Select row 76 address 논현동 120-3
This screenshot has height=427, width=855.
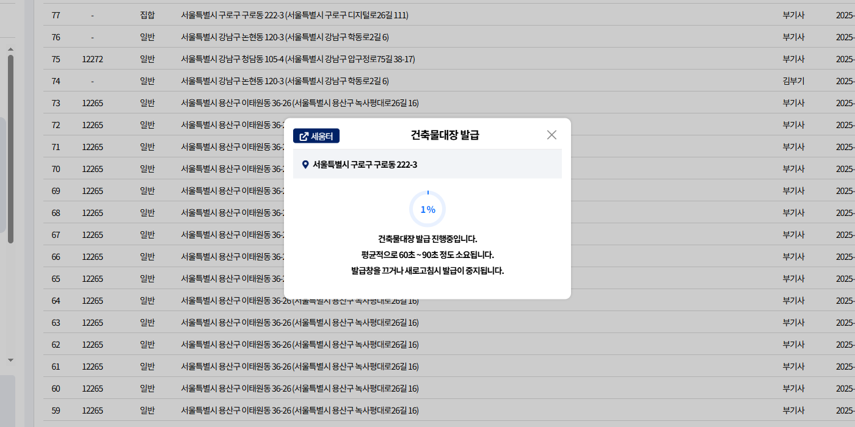[285, 37]
